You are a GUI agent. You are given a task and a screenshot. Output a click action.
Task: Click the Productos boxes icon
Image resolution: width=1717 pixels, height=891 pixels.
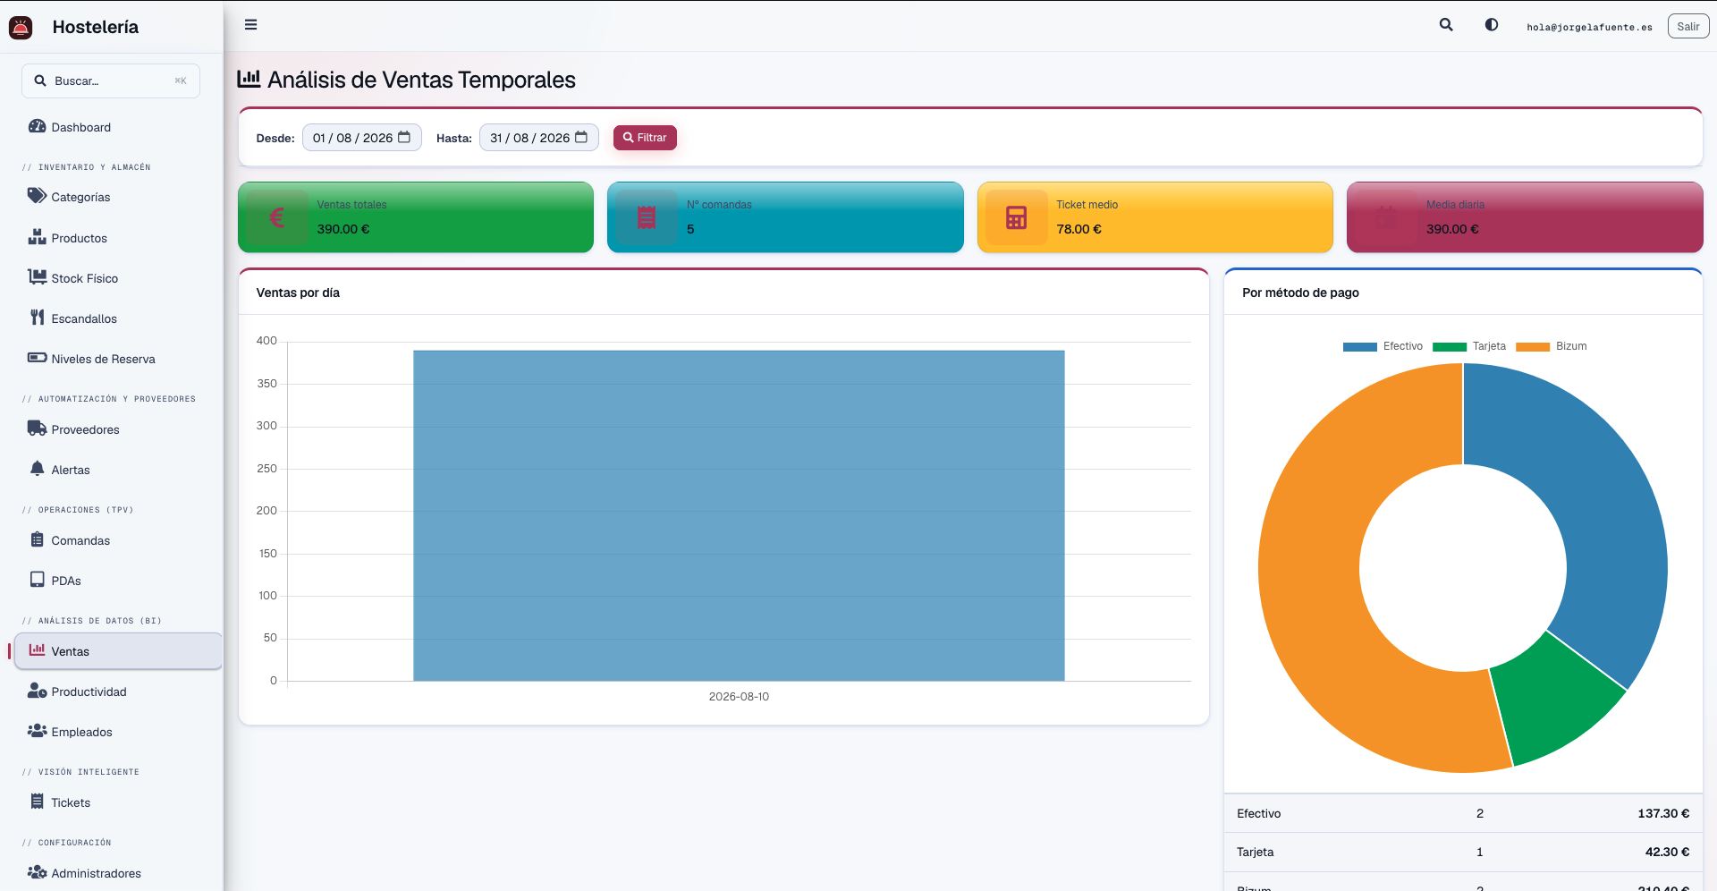37,237
